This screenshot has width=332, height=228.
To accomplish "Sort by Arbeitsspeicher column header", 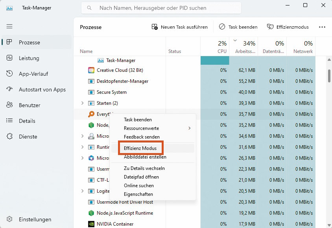I will pyautogui.click(x=244, y=46).
